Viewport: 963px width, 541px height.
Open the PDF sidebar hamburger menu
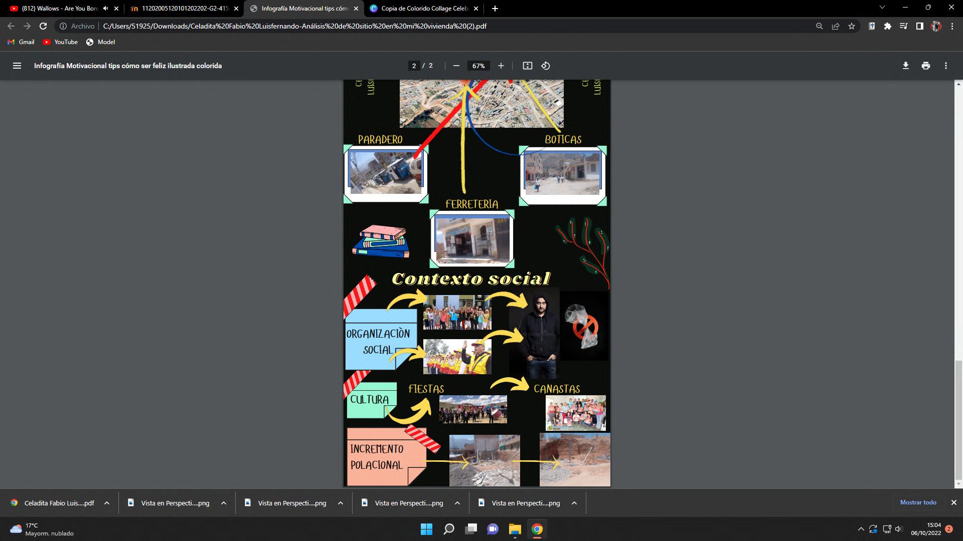tap(17, 66)
